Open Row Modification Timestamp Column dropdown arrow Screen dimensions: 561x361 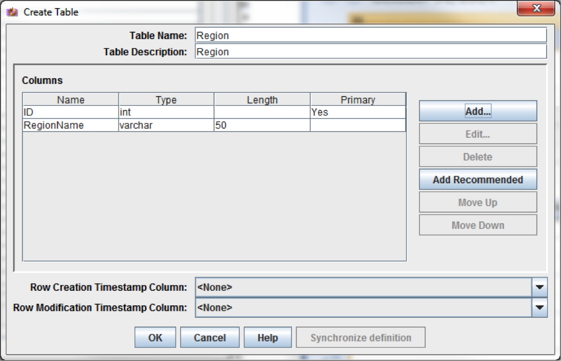[x=540, y=308]
